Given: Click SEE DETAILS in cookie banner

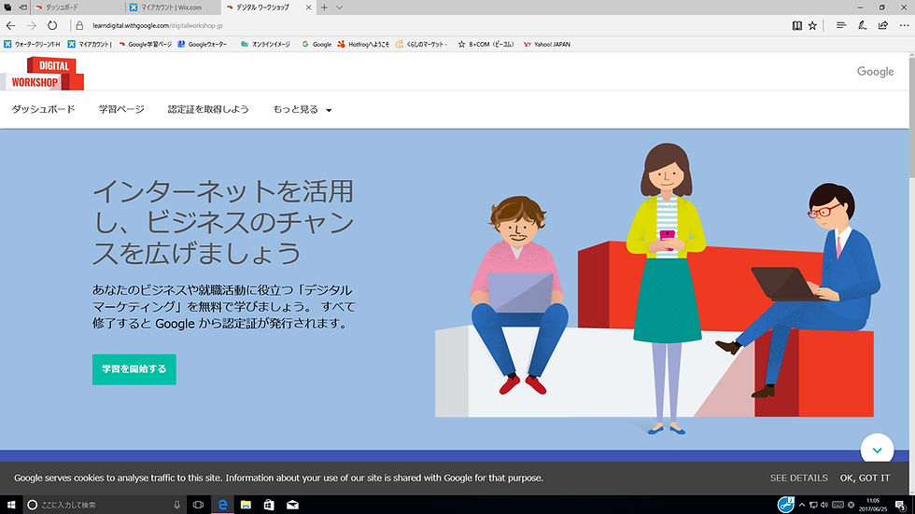Looking at the screenshot, I should 799,478.
